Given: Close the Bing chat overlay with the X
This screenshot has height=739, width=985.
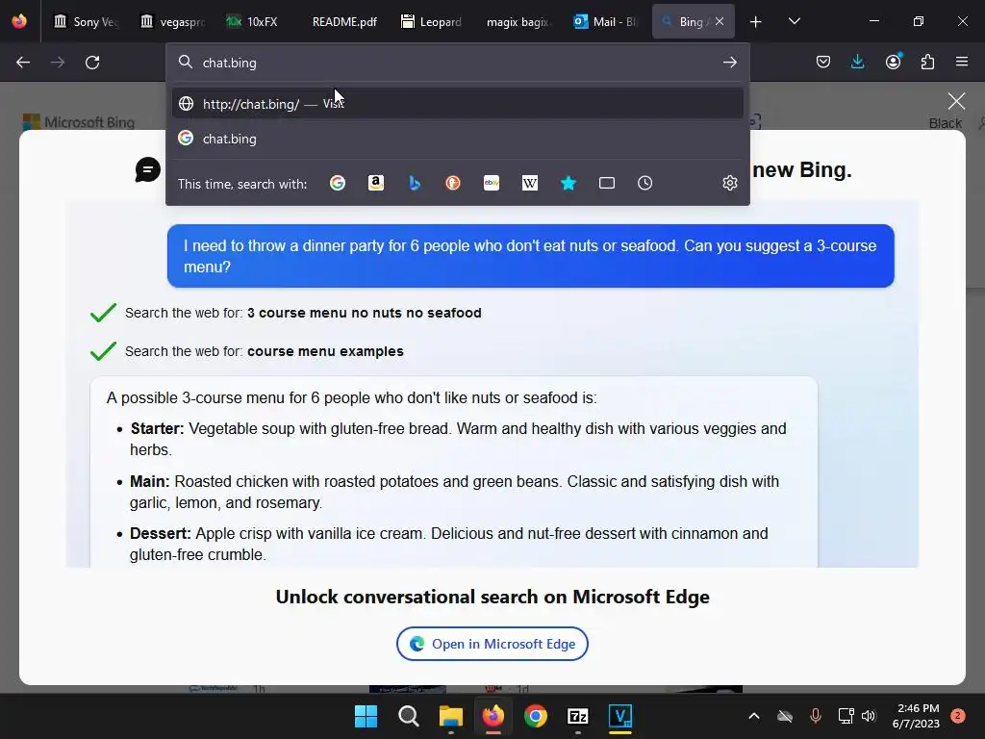Looking at the screenshot, I should (956, 101).
